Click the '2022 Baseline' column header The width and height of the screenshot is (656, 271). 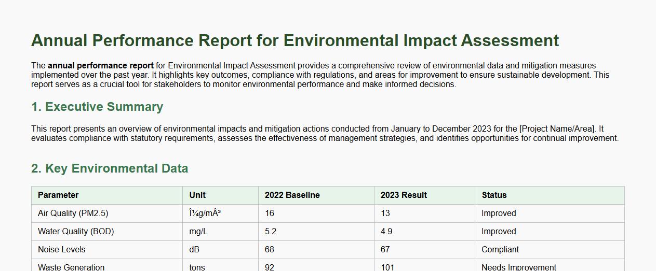coord(316,195)
